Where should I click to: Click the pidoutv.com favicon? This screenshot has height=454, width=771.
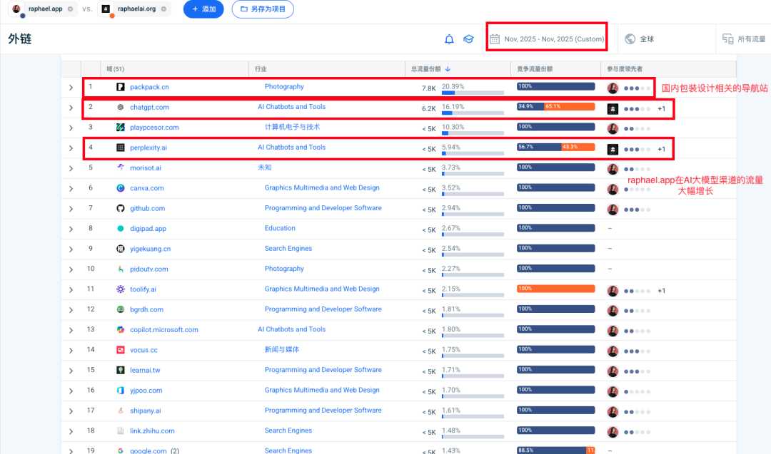(x=121, y=269)
